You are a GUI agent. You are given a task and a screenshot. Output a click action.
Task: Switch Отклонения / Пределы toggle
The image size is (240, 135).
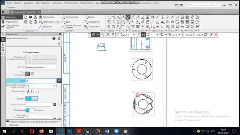click(x=30, y=110)
